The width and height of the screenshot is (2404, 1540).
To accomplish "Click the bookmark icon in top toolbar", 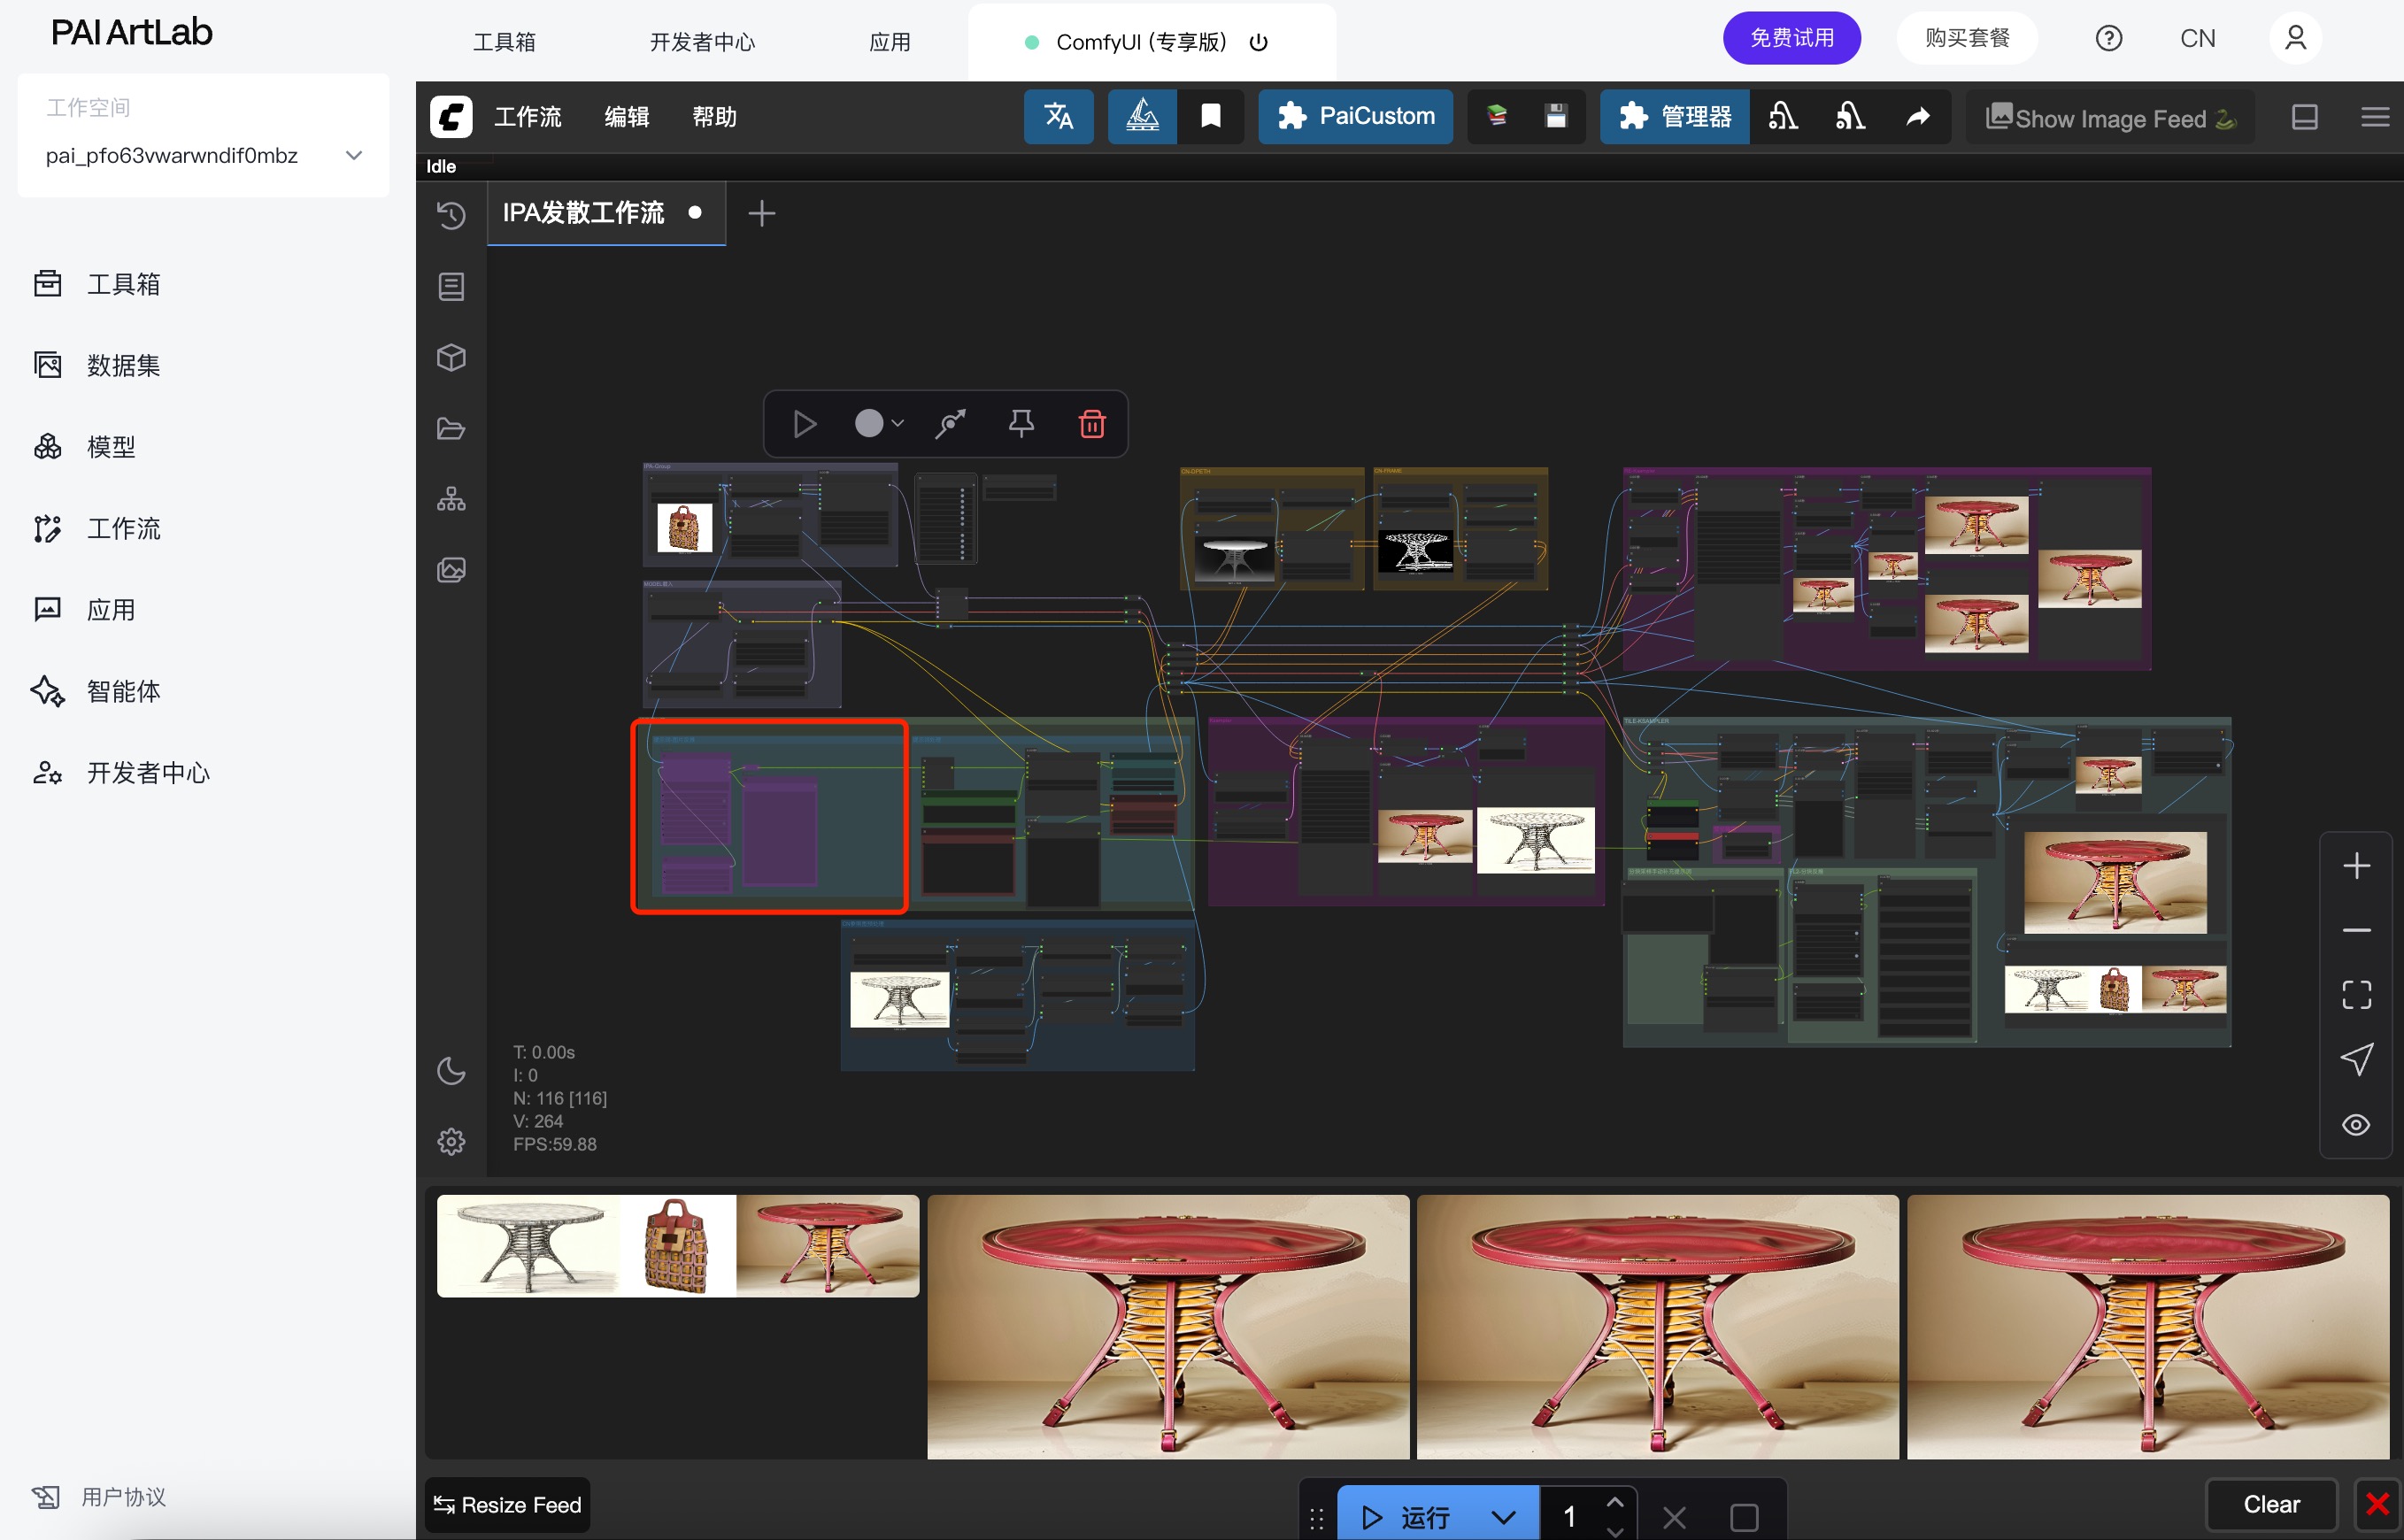I will (x=1210, y=117).
